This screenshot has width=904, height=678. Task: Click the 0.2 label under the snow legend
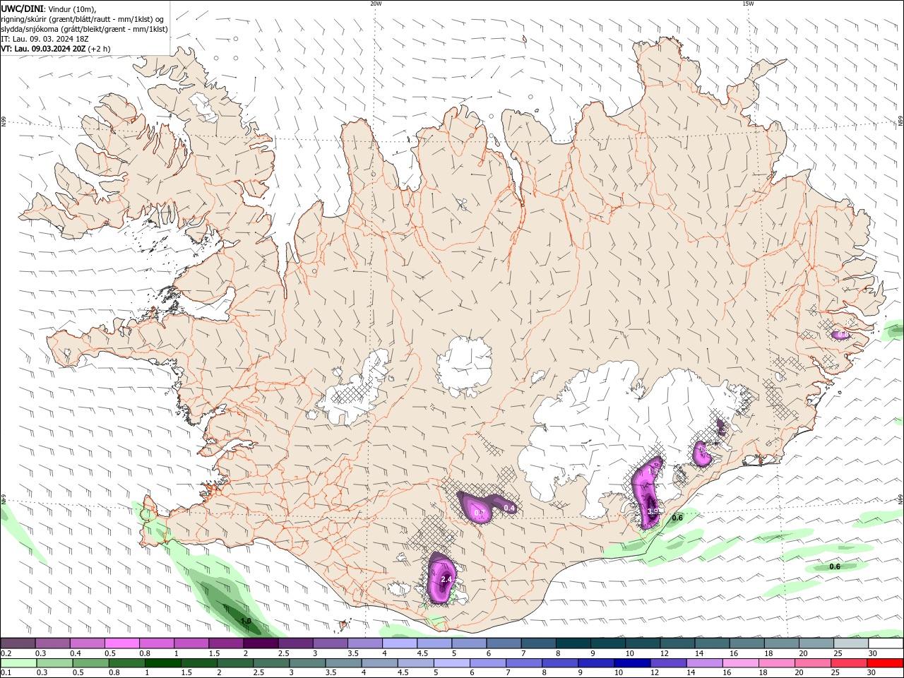click(6, 653)
